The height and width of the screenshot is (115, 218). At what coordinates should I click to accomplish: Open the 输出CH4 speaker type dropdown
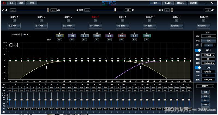click(95, 26)
